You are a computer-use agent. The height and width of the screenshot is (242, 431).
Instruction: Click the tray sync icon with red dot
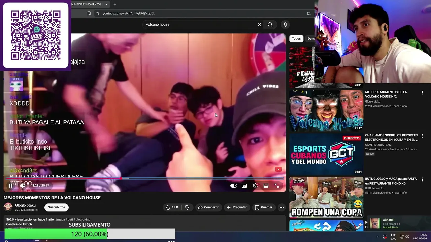[x=385, y=237]
